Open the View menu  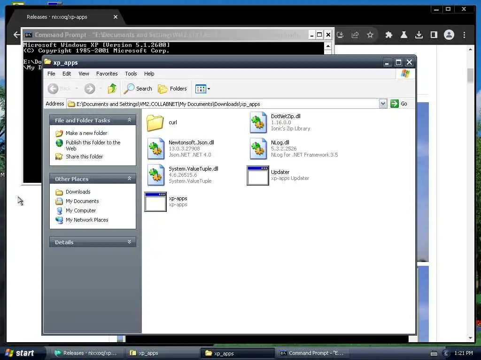coord(84,74)
